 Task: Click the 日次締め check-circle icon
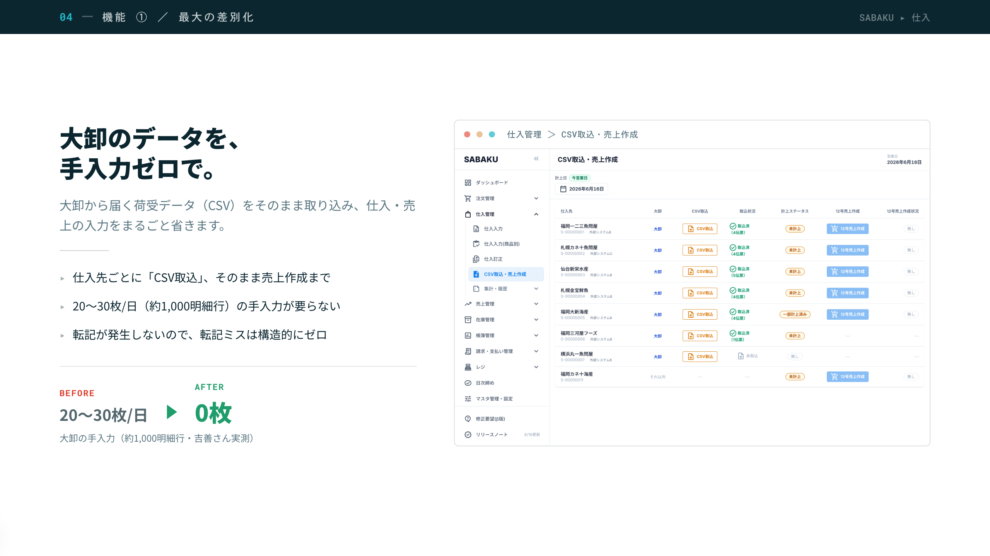click(468, 383)
